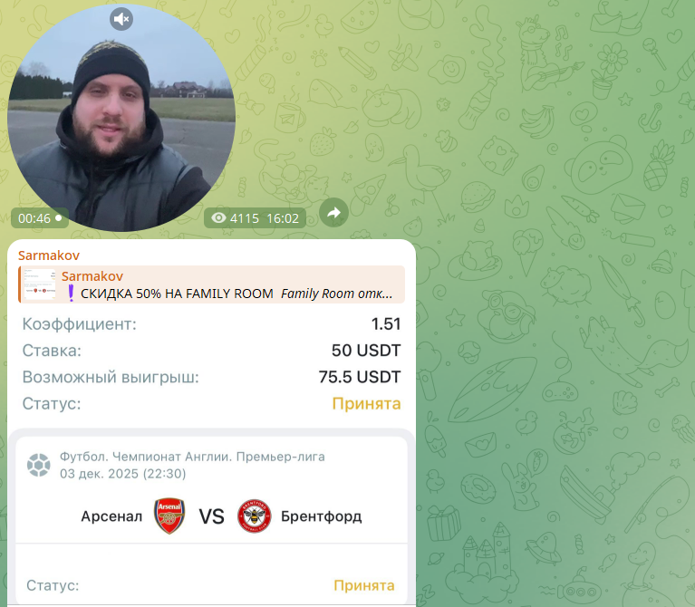Click the 75.5 USDT possible winnings
Screen dimensions: 695x607
point(360,377)
